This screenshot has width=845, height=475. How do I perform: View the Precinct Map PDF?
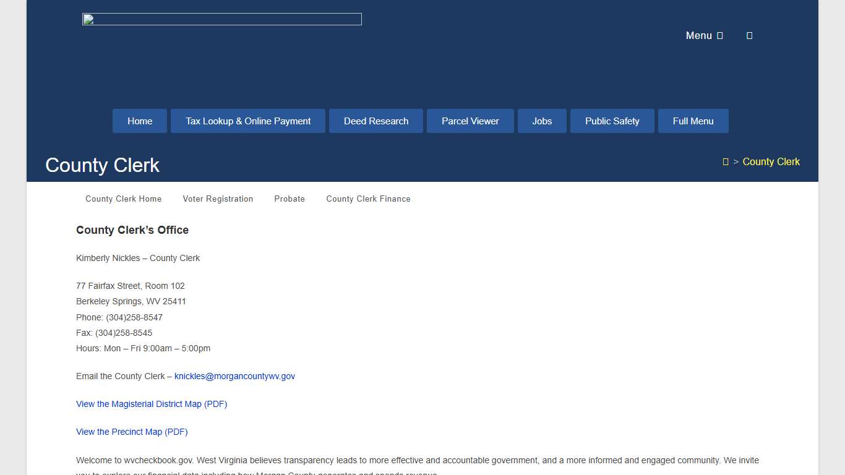[x=132, y=432]
